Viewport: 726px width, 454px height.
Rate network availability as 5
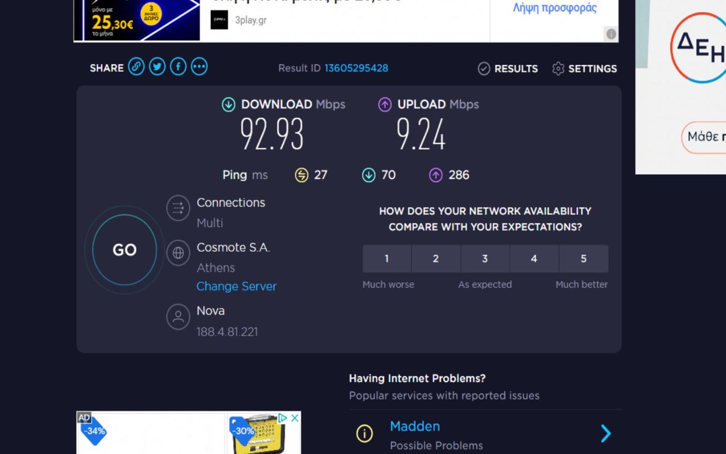click(x=584, y=259)
